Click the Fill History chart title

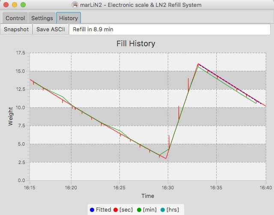pos(136,44)
